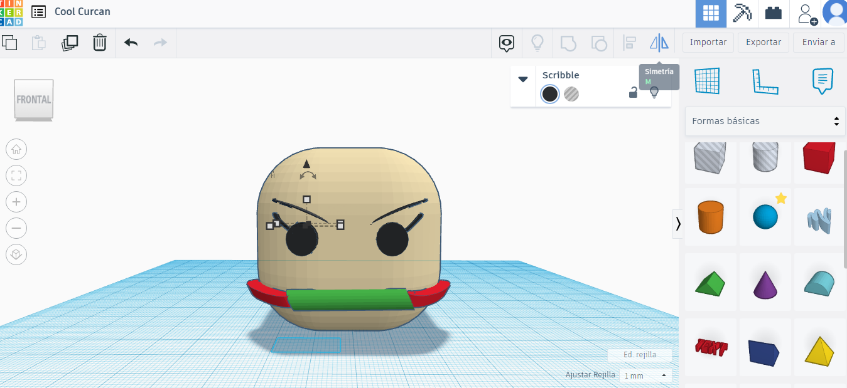Click the rotation handle above the eyebrow
847x388 pixels.
[306, 177]
